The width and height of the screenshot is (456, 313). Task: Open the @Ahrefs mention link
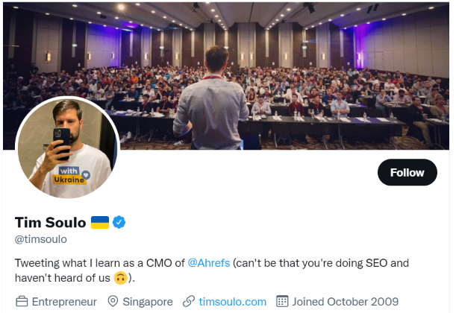point(208,263)
